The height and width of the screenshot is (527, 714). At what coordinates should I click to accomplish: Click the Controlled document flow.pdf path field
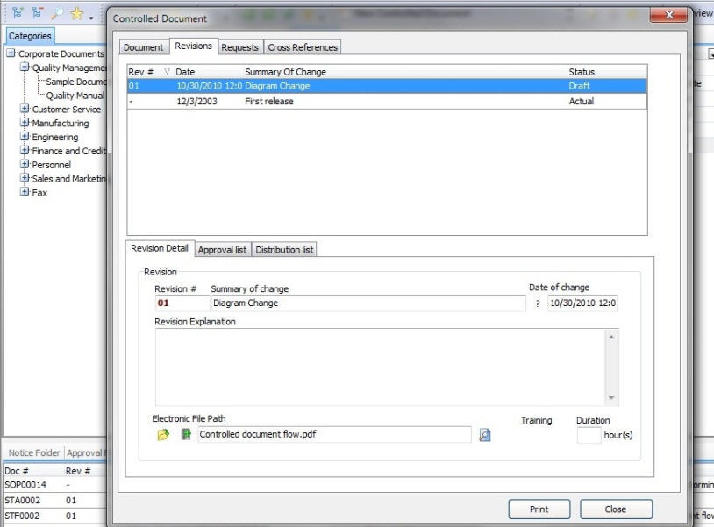pyautogui.click(x=334, y=435)
